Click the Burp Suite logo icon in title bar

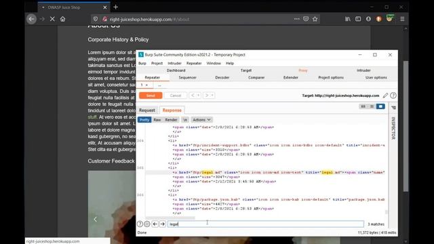141,54
